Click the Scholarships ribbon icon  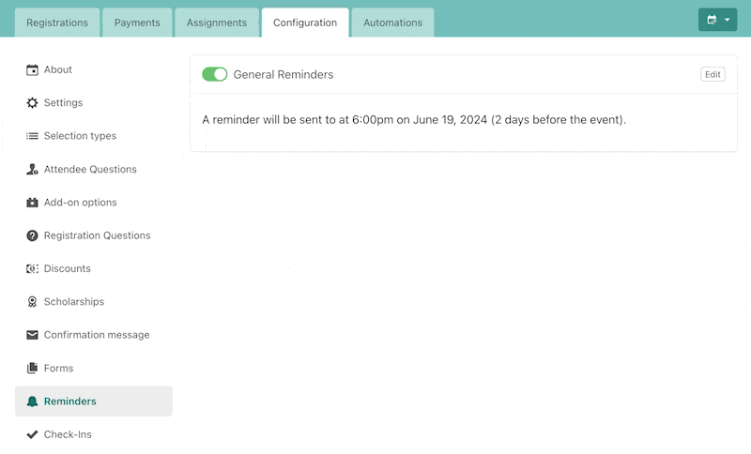32,302
